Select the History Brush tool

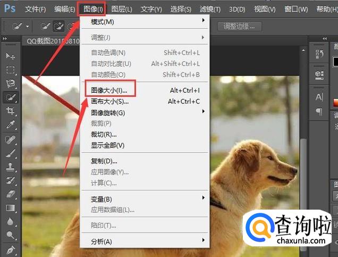10,180
